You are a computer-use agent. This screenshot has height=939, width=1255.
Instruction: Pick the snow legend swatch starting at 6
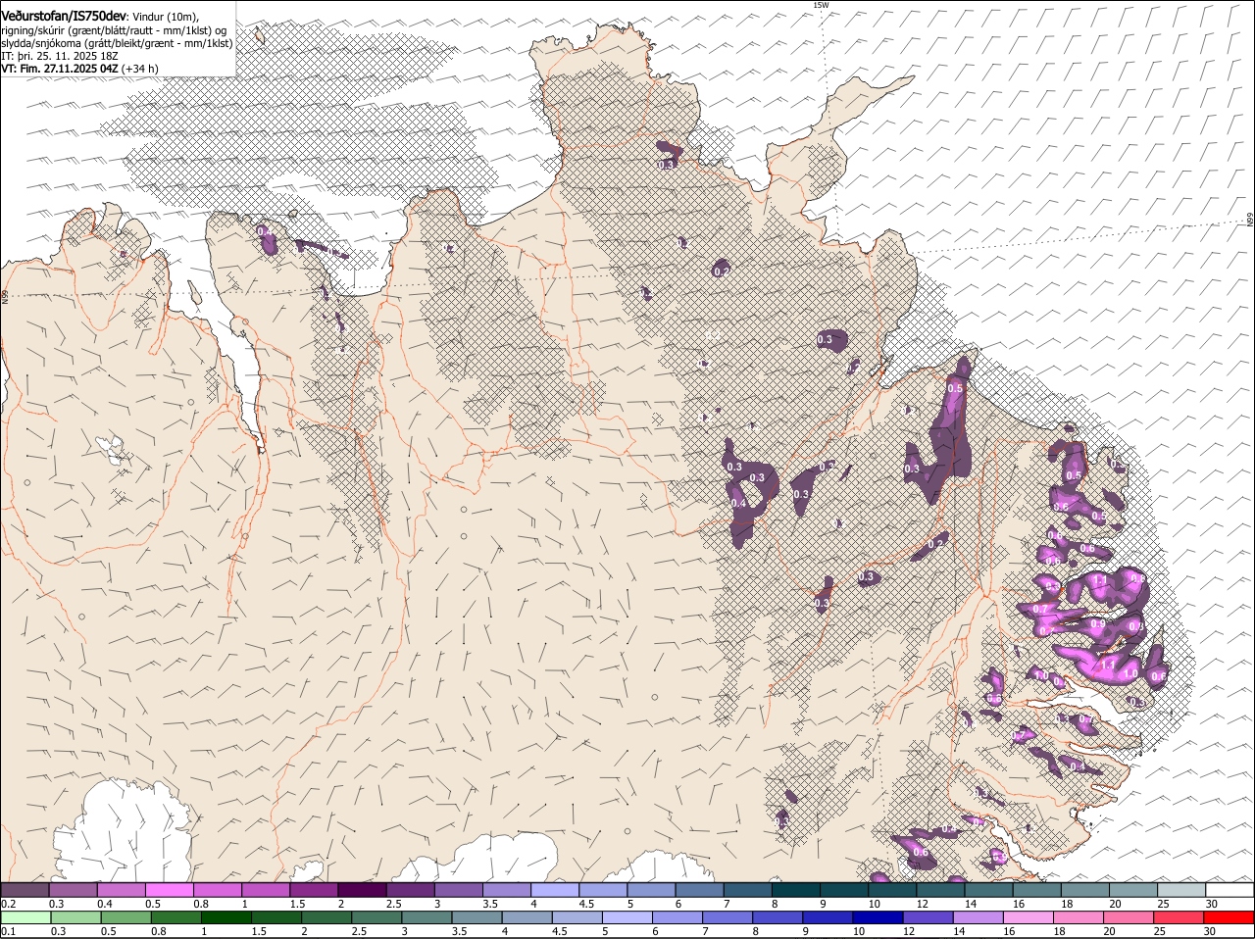(x=698, y=890)
